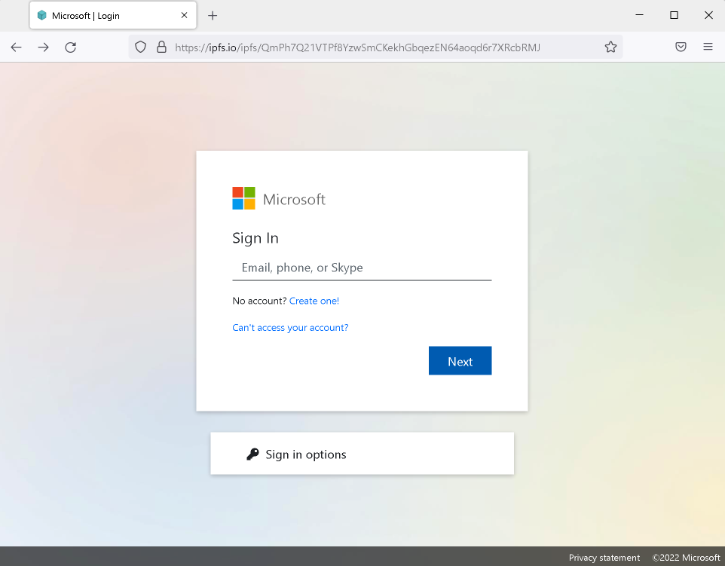Screen dimensions: 725x566
Task: Follow the Create one! link
Action: 314,301
